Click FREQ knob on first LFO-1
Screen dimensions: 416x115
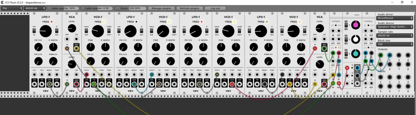pyautogui.click(x=45, y=31)
